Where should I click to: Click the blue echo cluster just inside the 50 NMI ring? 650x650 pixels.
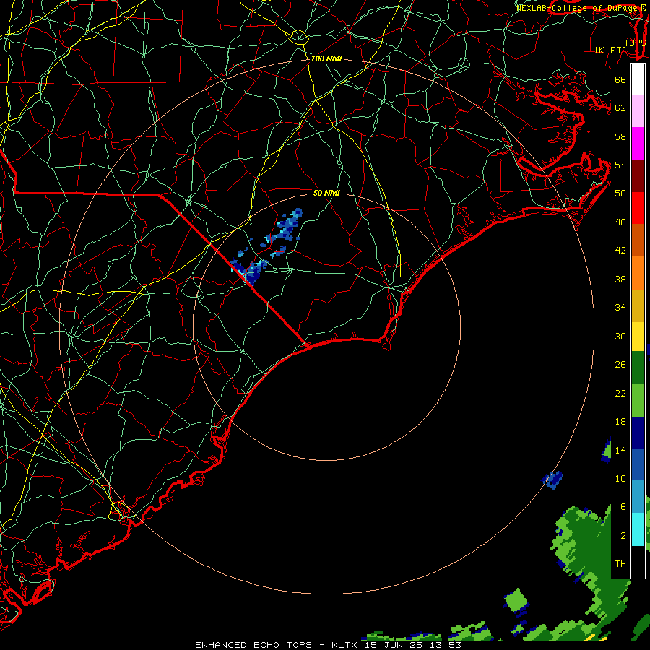(x=285, y=227)
